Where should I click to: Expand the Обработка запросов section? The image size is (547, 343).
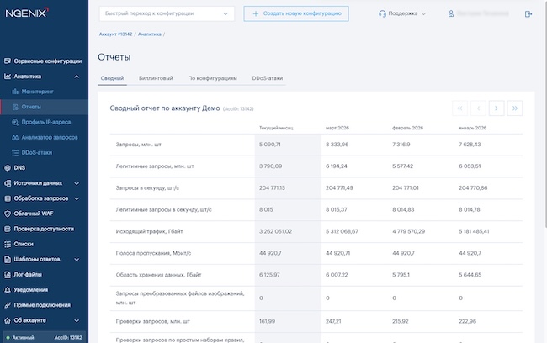pyautogui.click(x=77, y=198)
